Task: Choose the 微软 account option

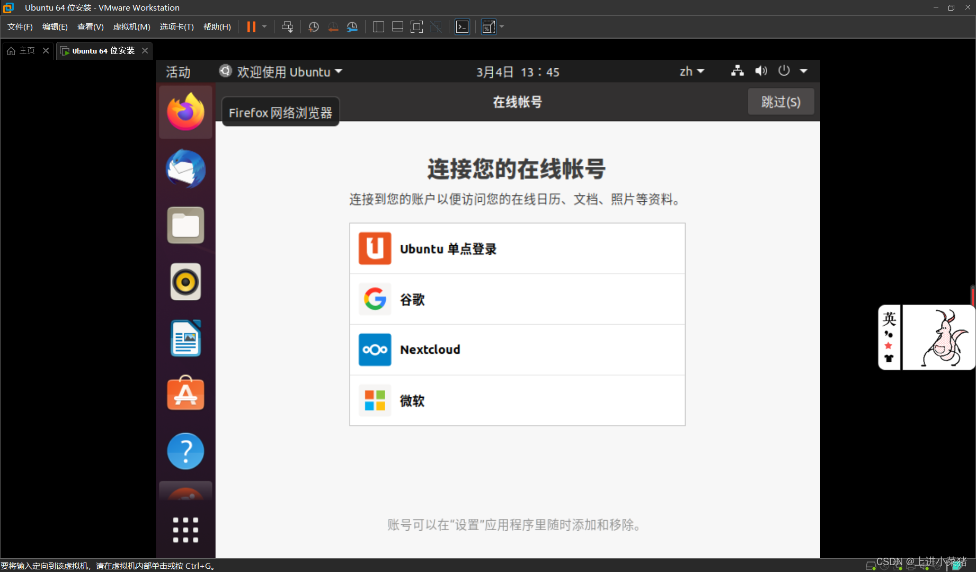Action: click(x=517, y=400)
